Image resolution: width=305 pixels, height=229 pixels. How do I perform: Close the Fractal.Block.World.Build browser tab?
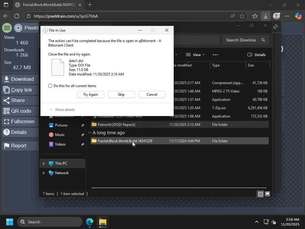pos(80,5)
